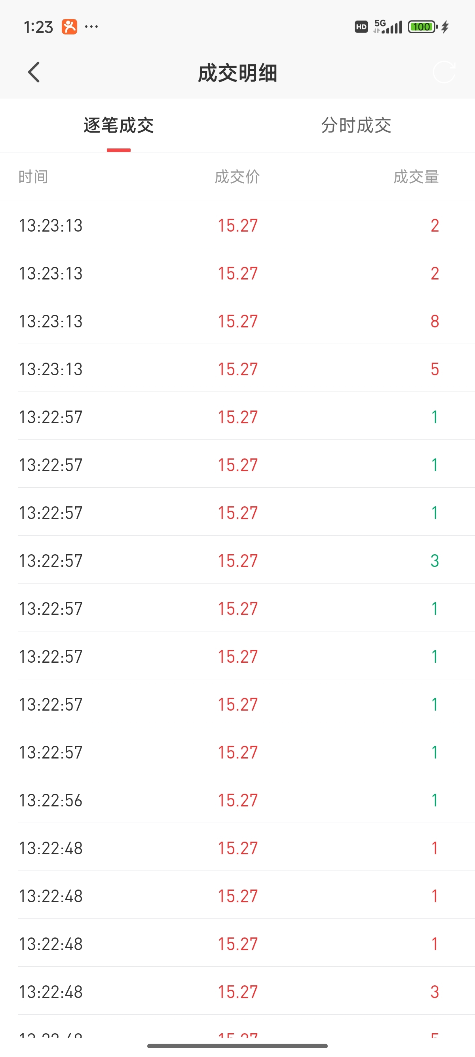Tap the battery status icon
Image resolution: width=475 pixels, height=1057 pixels.
click(x=422, y=27)
